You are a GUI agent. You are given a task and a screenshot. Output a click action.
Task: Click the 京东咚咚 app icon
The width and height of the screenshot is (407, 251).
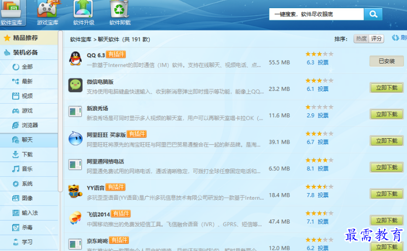pyautogui.click(x=75, y=244)
